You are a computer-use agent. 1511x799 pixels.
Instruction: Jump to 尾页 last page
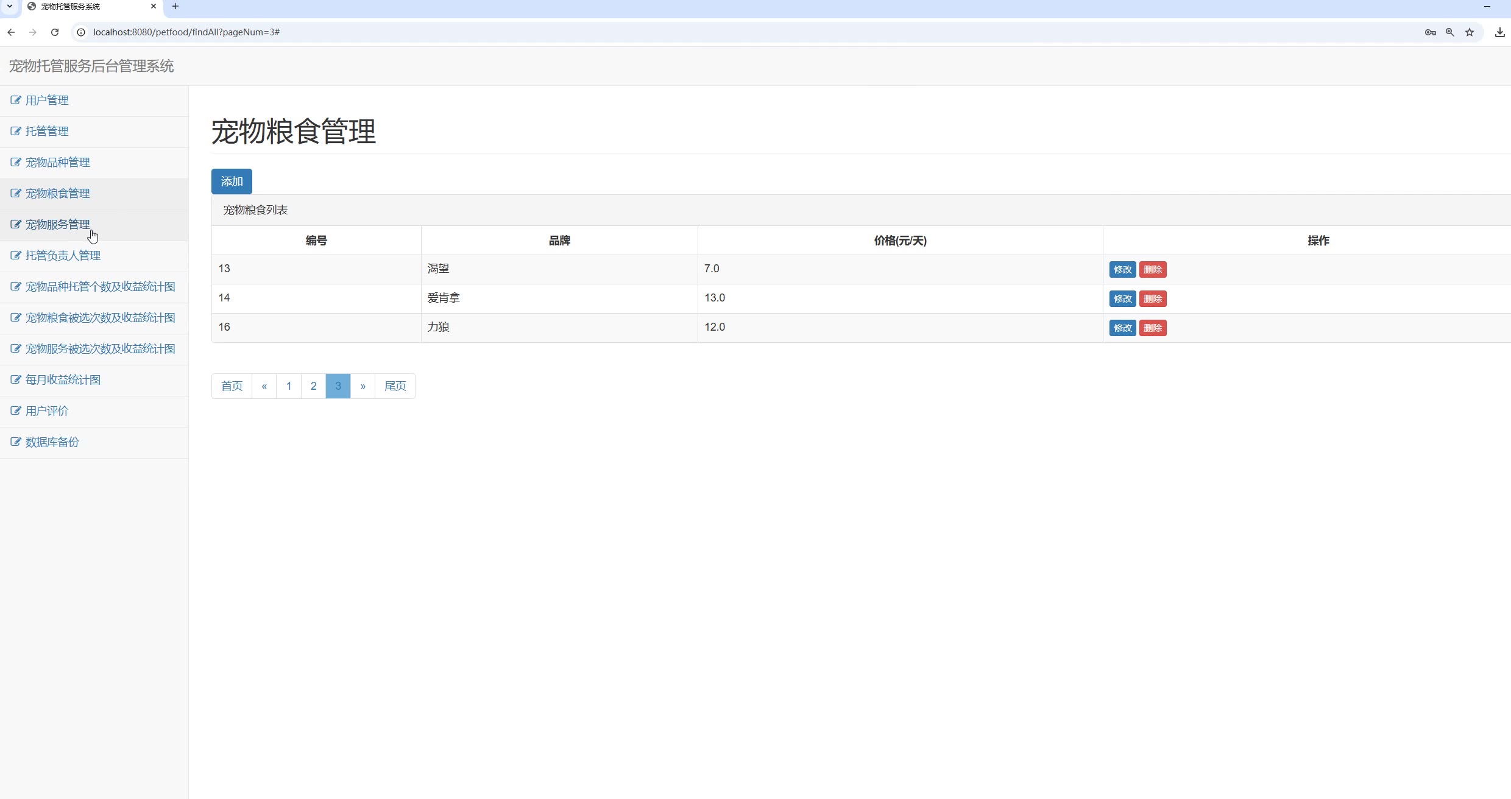(x=395, y=386)
